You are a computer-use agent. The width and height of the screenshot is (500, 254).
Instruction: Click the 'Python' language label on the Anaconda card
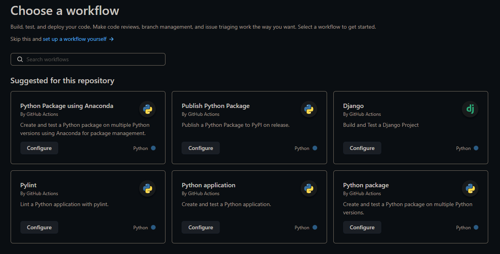point(141,148)
